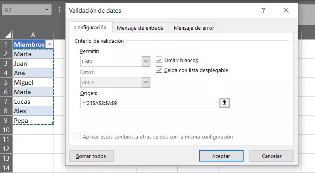Select cell containing Ana
The height and width of the screenshot is (173, 315).
point(33,73)
